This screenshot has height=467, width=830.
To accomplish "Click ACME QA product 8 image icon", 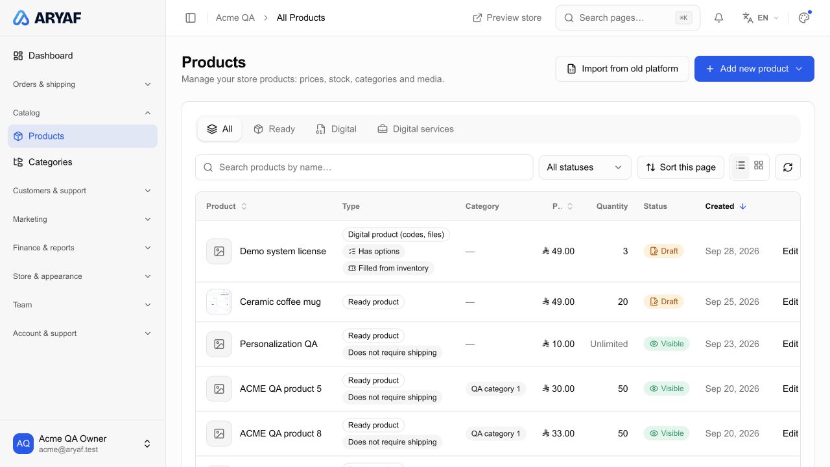I will click(219, 433).
